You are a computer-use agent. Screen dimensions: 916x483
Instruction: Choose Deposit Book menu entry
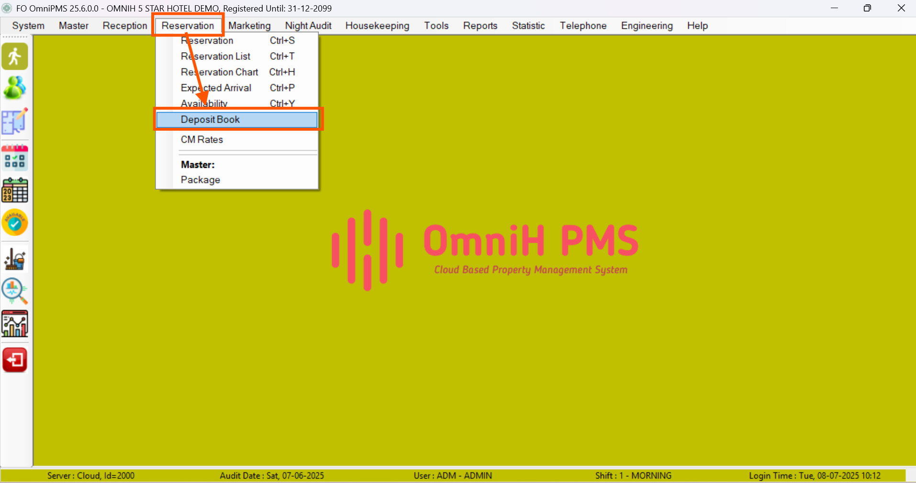[x=237, y=120]
